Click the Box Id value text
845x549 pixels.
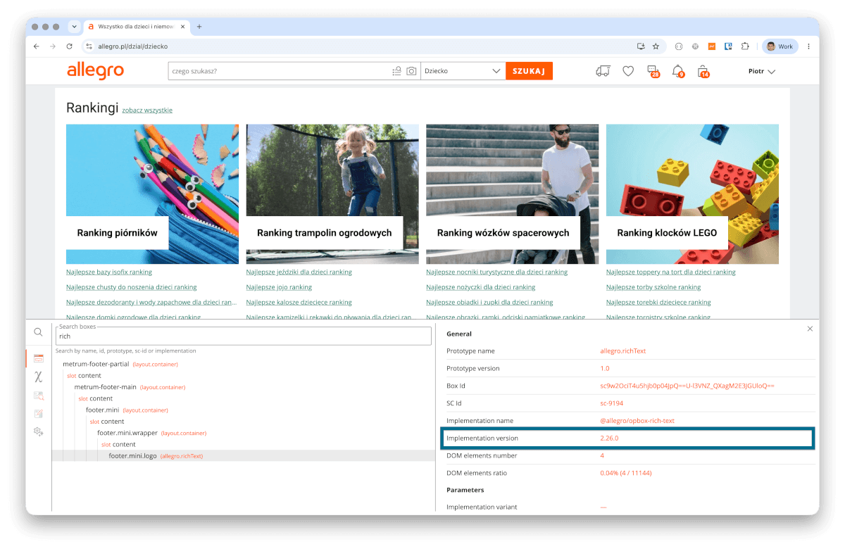pyautogui.click(x=687, y=386)
